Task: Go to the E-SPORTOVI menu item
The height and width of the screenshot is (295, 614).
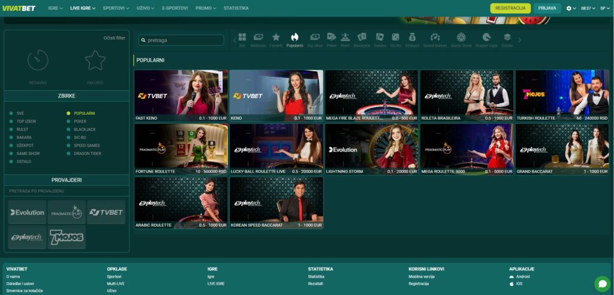Action: click(x=174, y=8)
